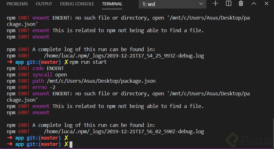This screenshot has width=274, height=149.
Task: Click the 54_25_993Z-debug.log file path
Action: click(124, 56)
